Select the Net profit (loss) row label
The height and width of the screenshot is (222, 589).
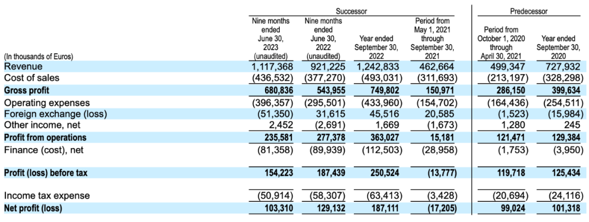pyautogui.click(x=33, y=208)
